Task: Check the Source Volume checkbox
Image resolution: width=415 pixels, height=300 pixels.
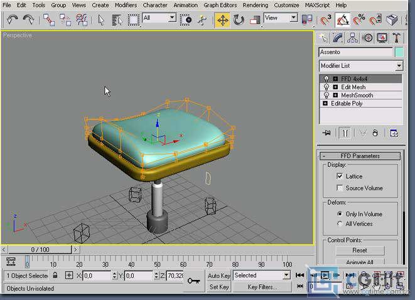Action: click(340, 188)
